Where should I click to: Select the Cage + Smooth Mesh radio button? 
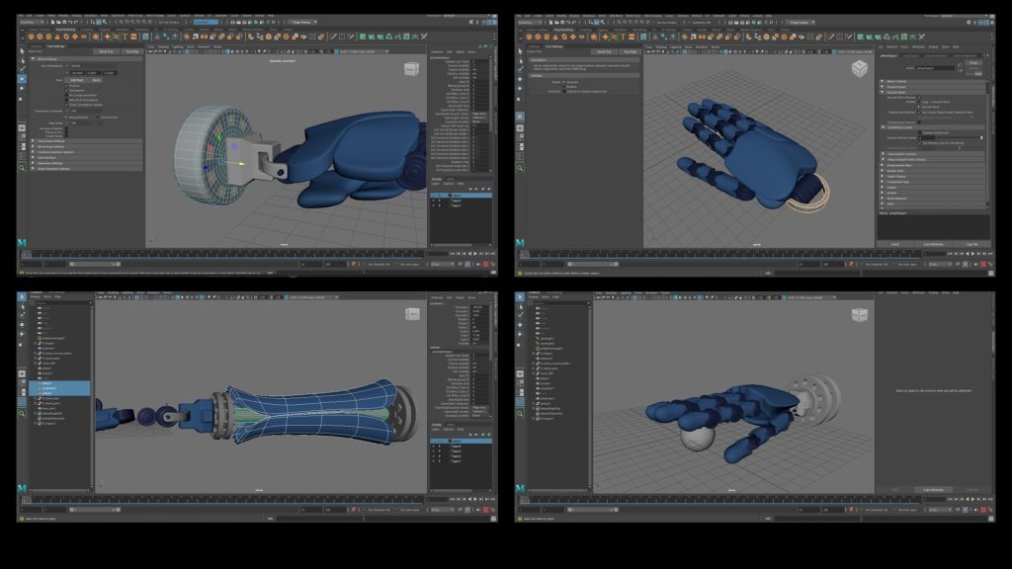tap(919, 102)
